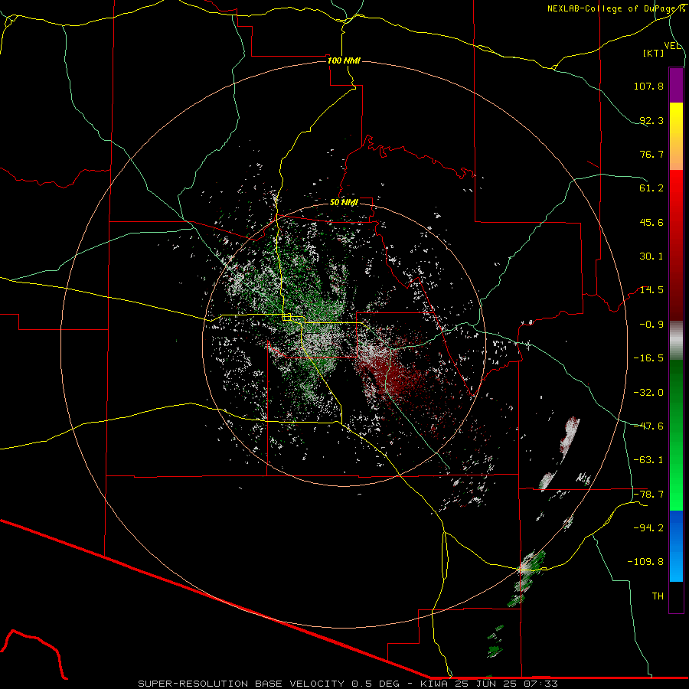Click the TH label on the legend

pyautogui.click(x=658, y=596)
